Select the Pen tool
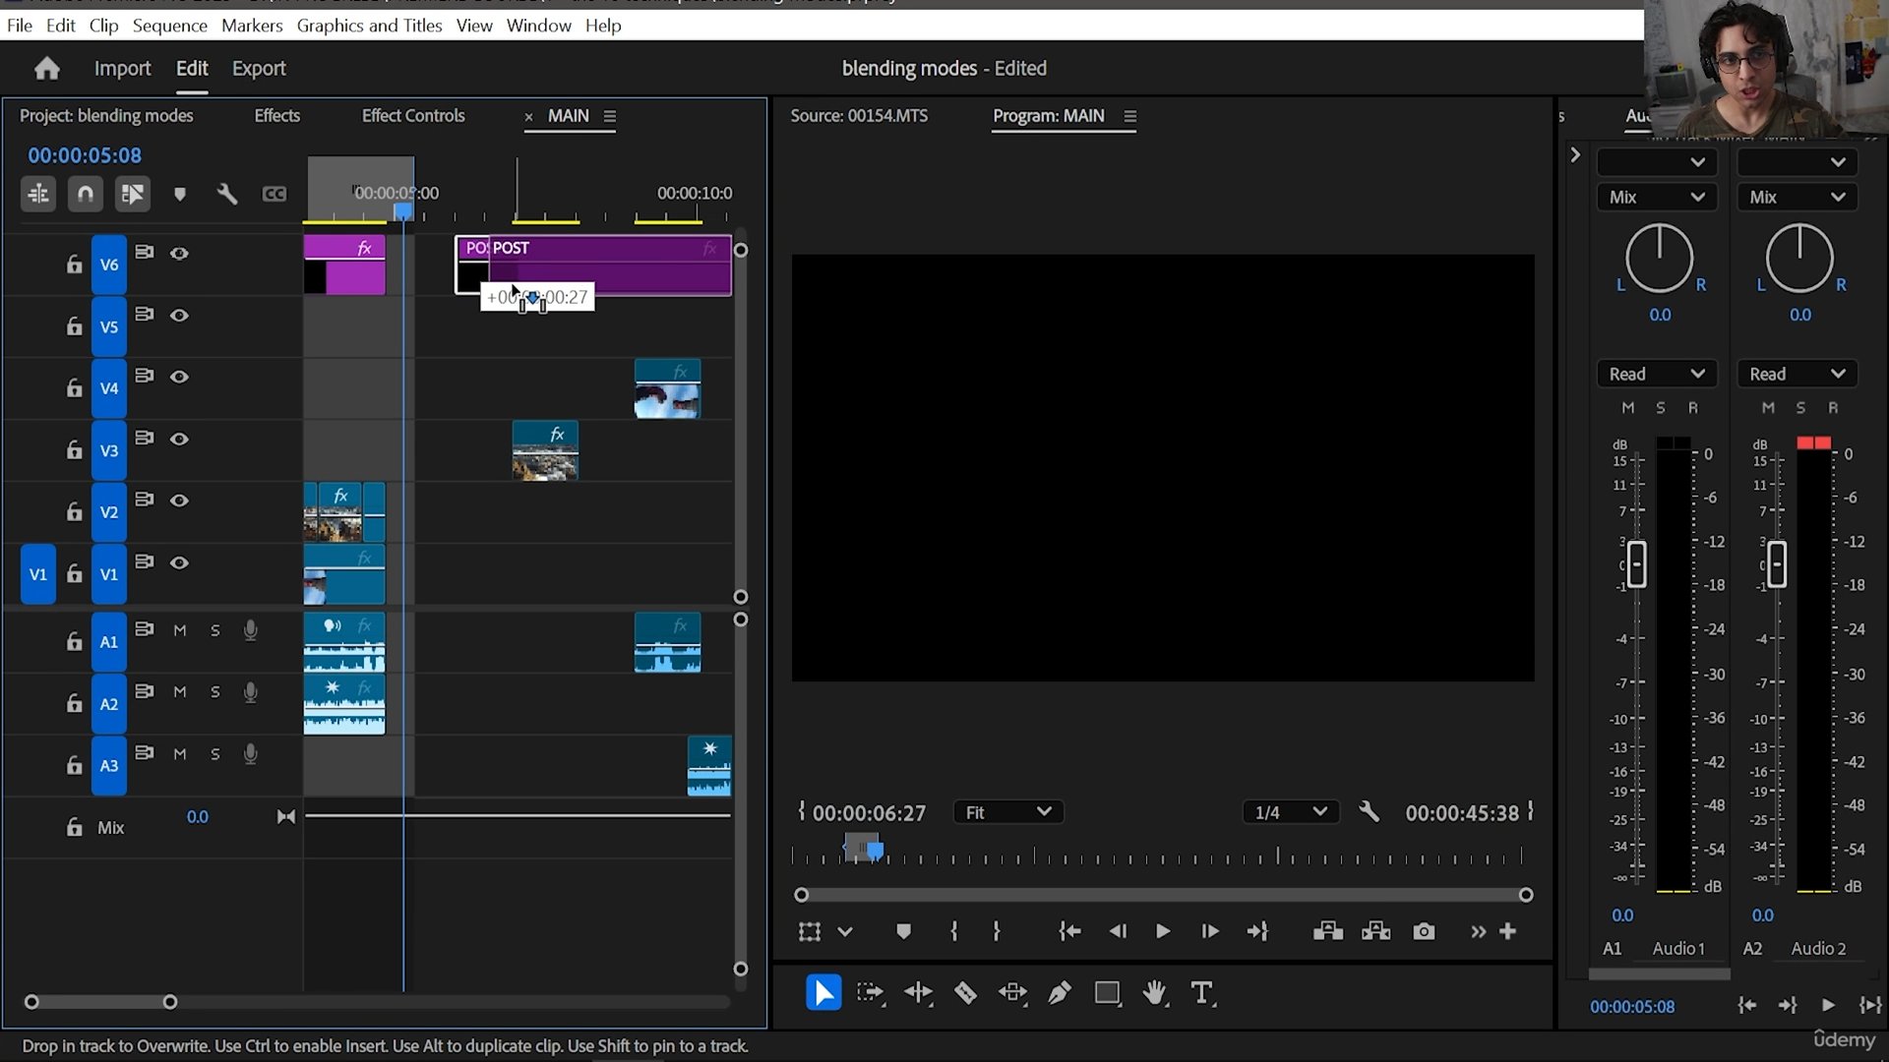The width and height of the screenshot is (1889, 1062). pyautogui.click(x=1060, y=994)
